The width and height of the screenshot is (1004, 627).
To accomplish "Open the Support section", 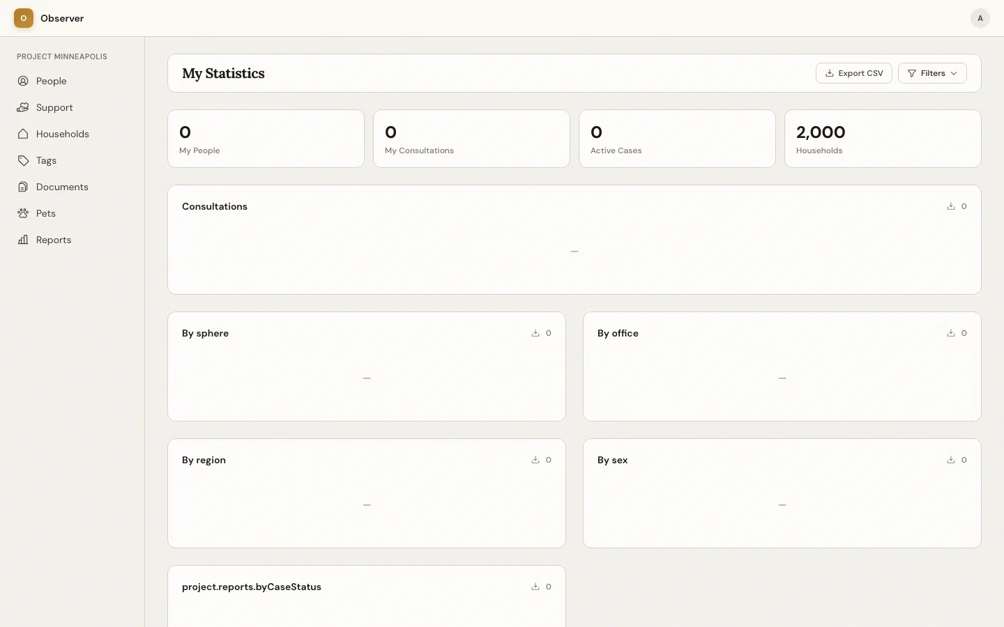I will click(54, 107).
